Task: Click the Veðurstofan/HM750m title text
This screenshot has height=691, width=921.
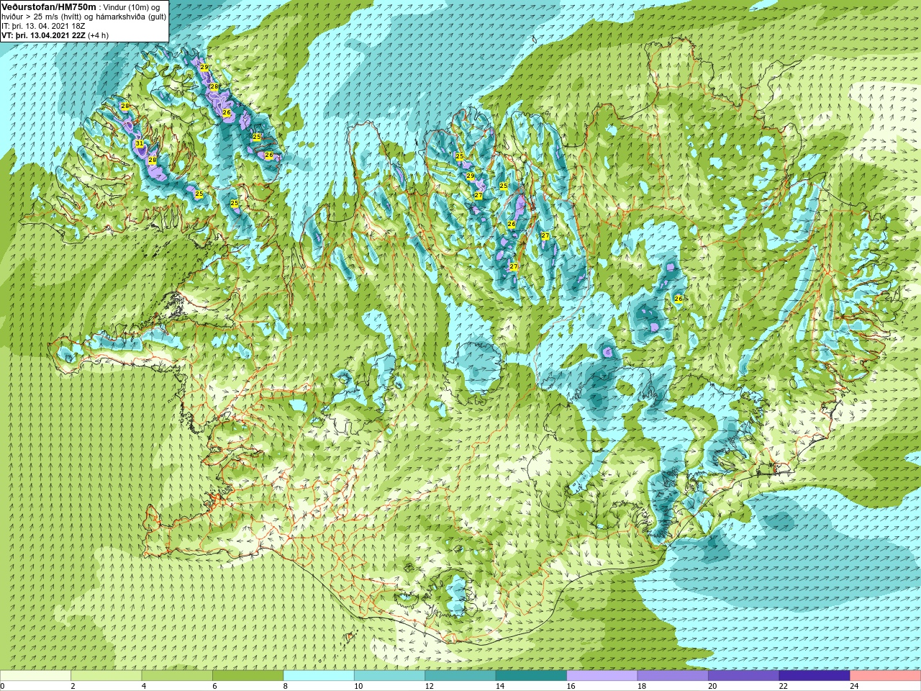Action: [48, 6]
